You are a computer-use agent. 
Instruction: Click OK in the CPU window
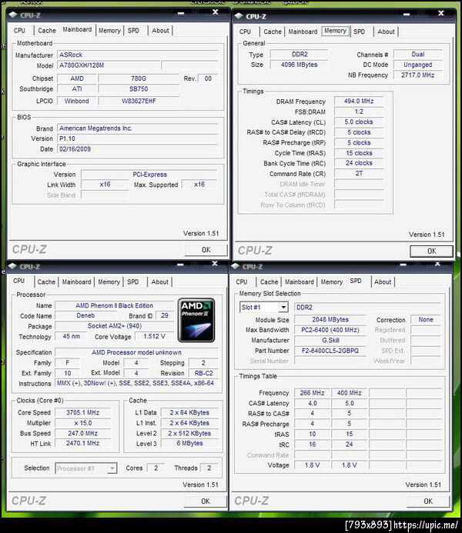206,501
